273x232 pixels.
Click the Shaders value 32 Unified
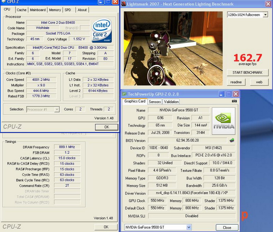[165, 163]
